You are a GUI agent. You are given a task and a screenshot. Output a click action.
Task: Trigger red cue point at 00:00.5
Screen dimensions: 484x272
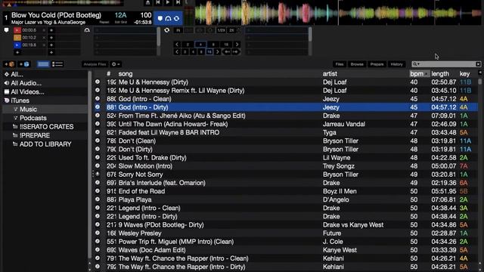pyautogui.click(x=17, y=30)
